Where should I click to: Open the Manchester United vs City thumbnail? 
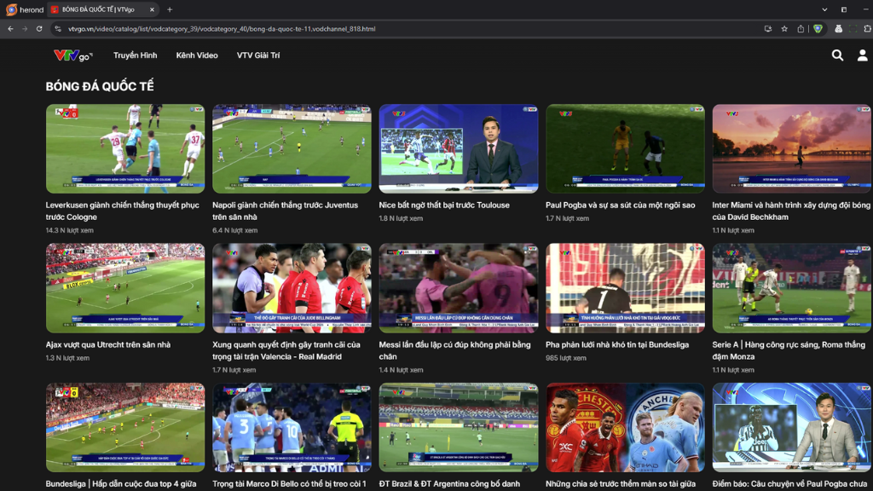point(625,427)
